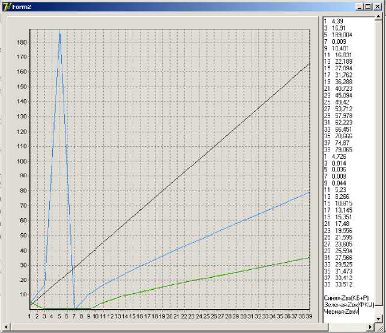Image resolution: width=386 pixels, height=333 pixels.
Task: Click right arrow of the window's bottom scrollbar
Action: tap(369, 326)
